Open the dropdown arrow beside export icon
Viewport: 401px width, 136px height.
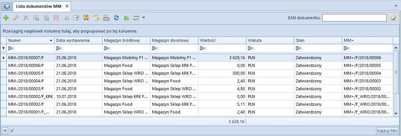click(143, 17)
